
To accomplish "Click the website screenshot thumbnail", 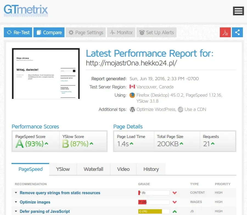I will click(x=46, y=74).
